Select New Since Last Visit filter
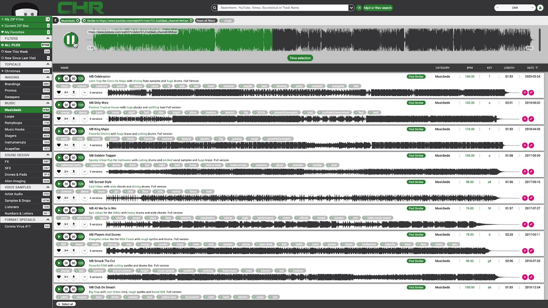 click(26, 58)
